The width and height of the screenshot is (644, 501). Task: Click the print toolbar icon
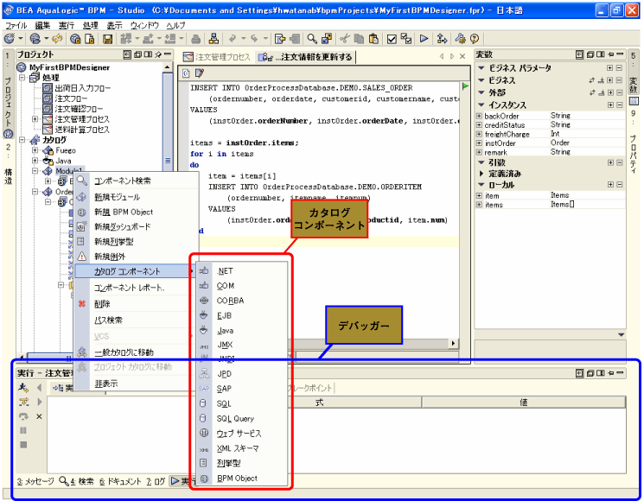pyautogui.click(x=196, y=39)
